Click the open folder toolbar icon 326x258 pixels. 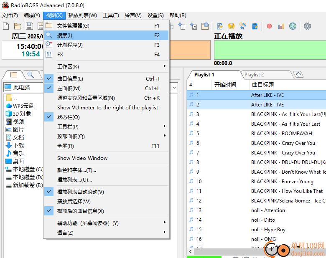[18, 26]
